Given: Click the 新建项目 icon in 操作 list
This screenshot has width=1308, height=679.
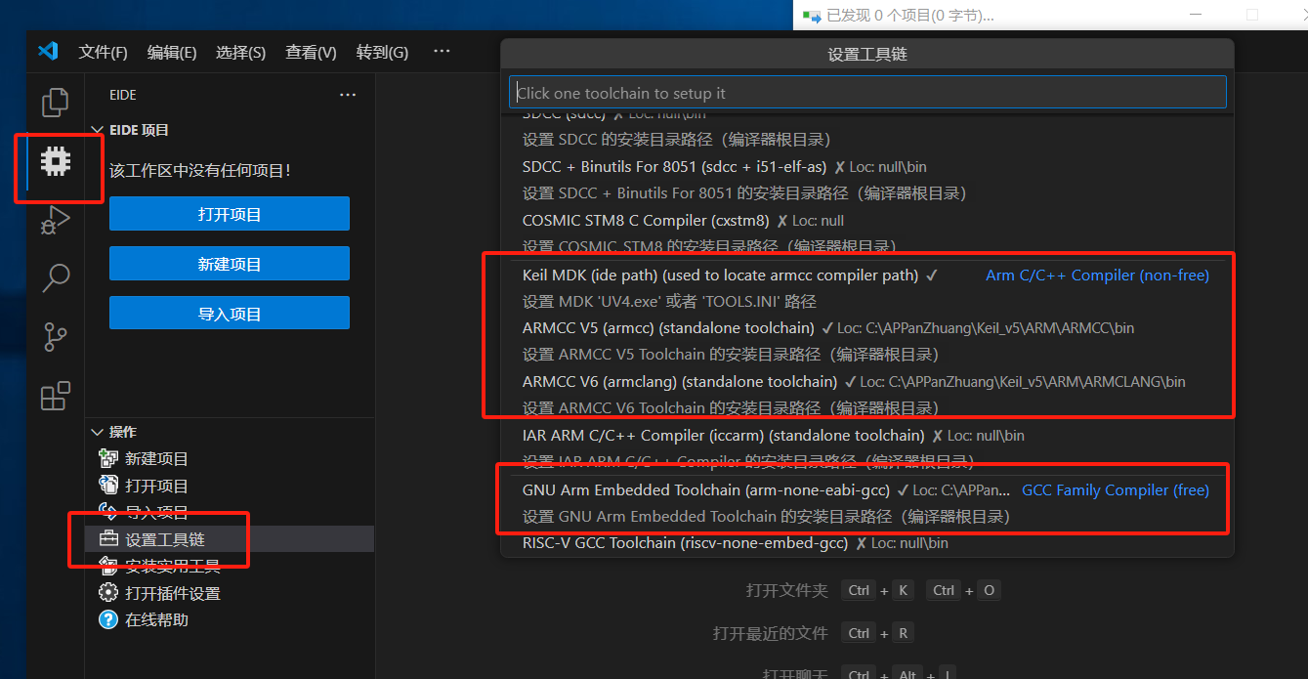Looking at the screenshot, I should (x=108, y=458).
